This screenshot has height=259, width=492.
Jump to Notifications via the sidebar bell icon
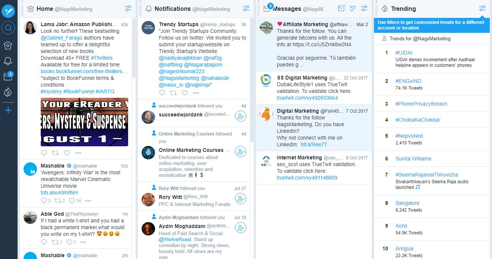[x=8, y=61]
